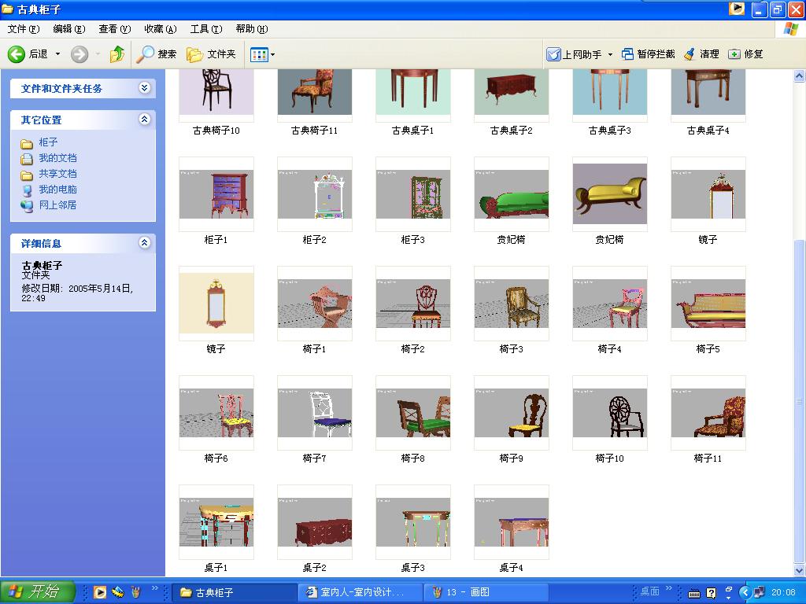Expand the 文件和文件夹任务 panel

tap(145, 88)
